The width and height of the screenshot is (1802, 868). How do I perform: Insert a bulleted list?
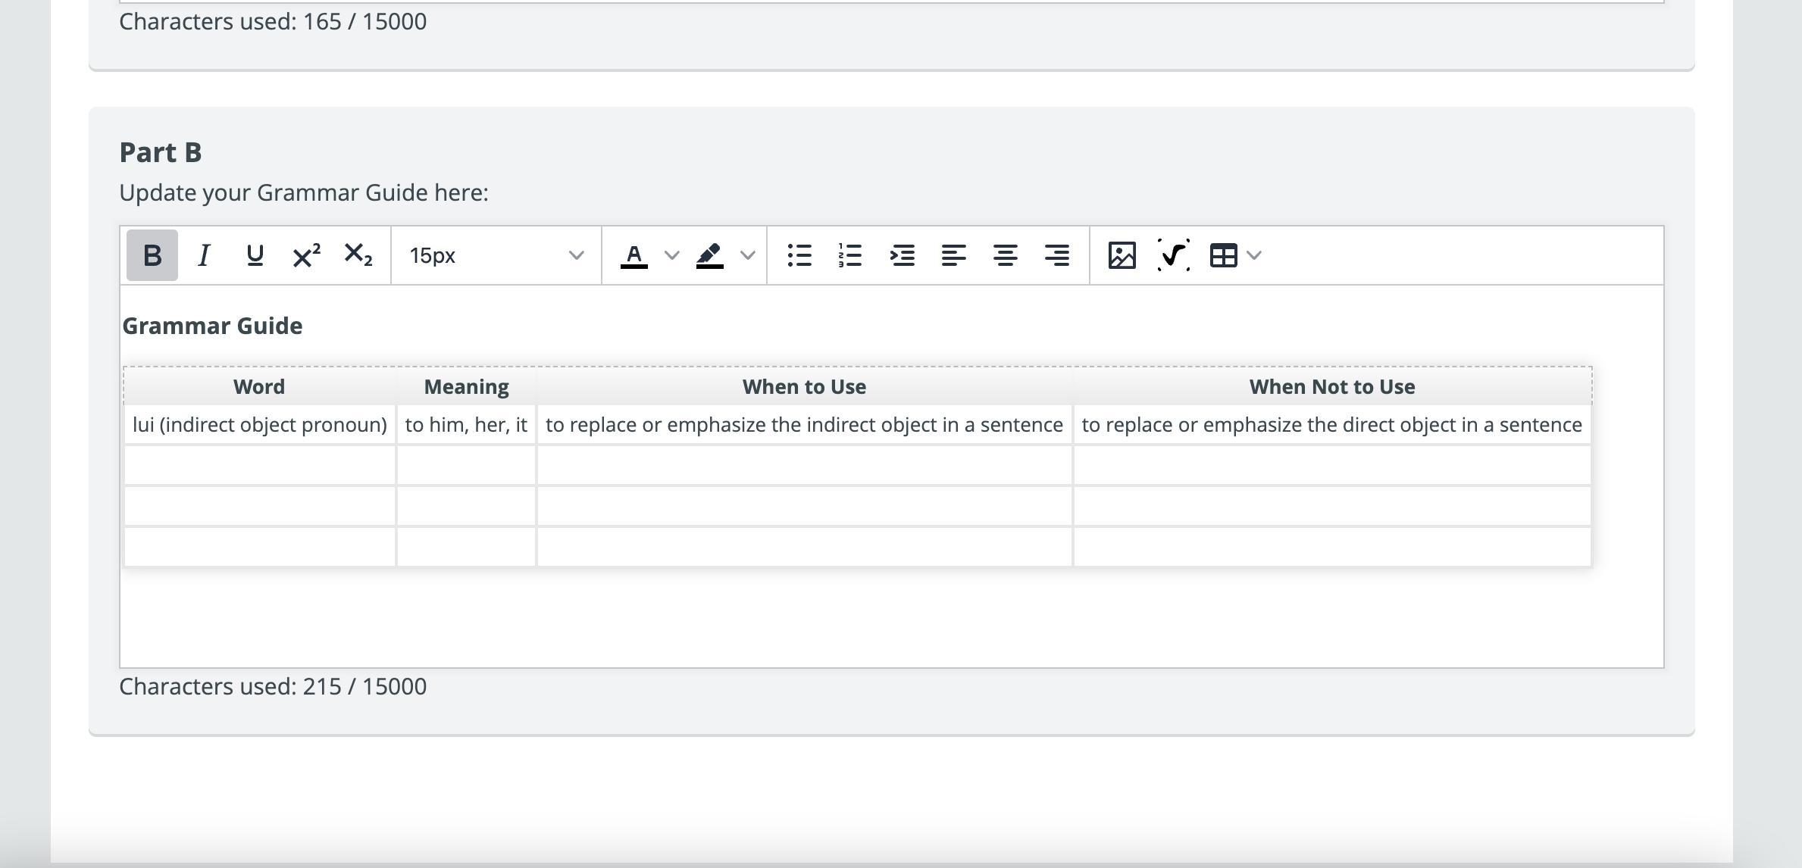(x=799, y=255)
